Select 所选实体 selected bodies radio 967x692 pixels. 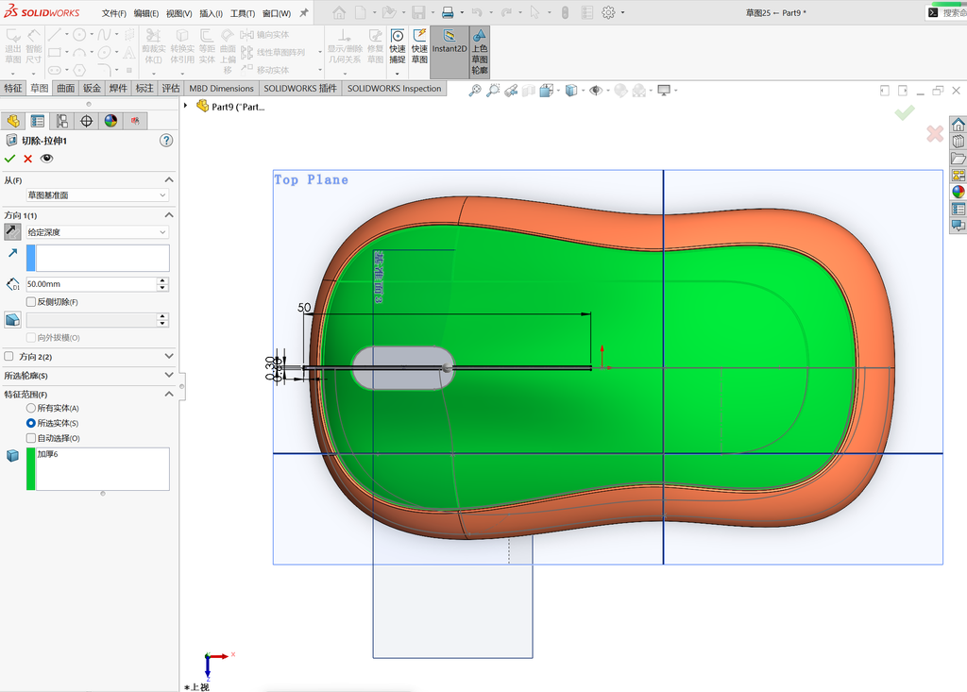pyautogui.click(x=31, y=423)
